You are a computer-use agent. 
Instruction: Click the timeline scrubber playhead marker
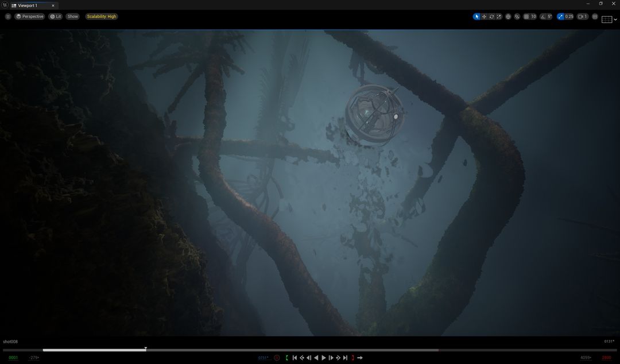pyautogui.click(x=145, y=348)
